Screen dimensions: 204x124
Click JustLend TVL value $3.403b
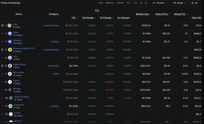[x=73, y=106]
